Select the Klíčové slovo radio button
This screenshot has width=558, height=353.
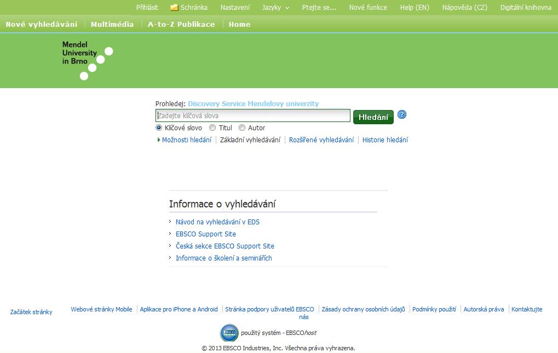tap(159, 128)
